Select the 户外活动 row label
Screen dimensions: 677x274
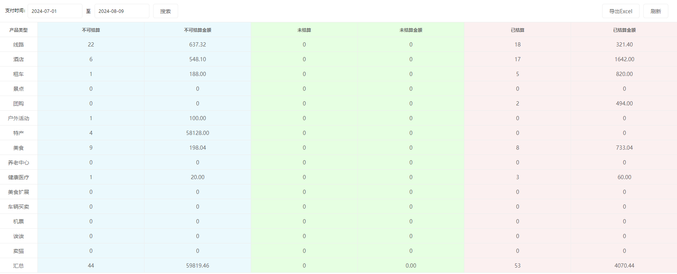pyautogui.click(x=19, y=118)
